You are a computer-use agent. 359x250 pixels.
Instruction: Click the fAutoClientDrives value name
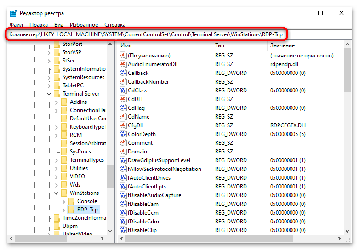pos(149,178)
